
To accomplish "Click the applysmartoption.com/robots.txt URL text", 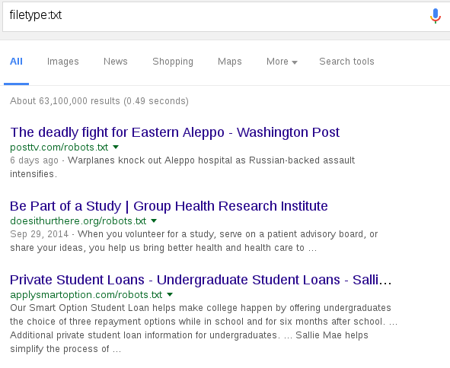I will click(x=86, y=295).
